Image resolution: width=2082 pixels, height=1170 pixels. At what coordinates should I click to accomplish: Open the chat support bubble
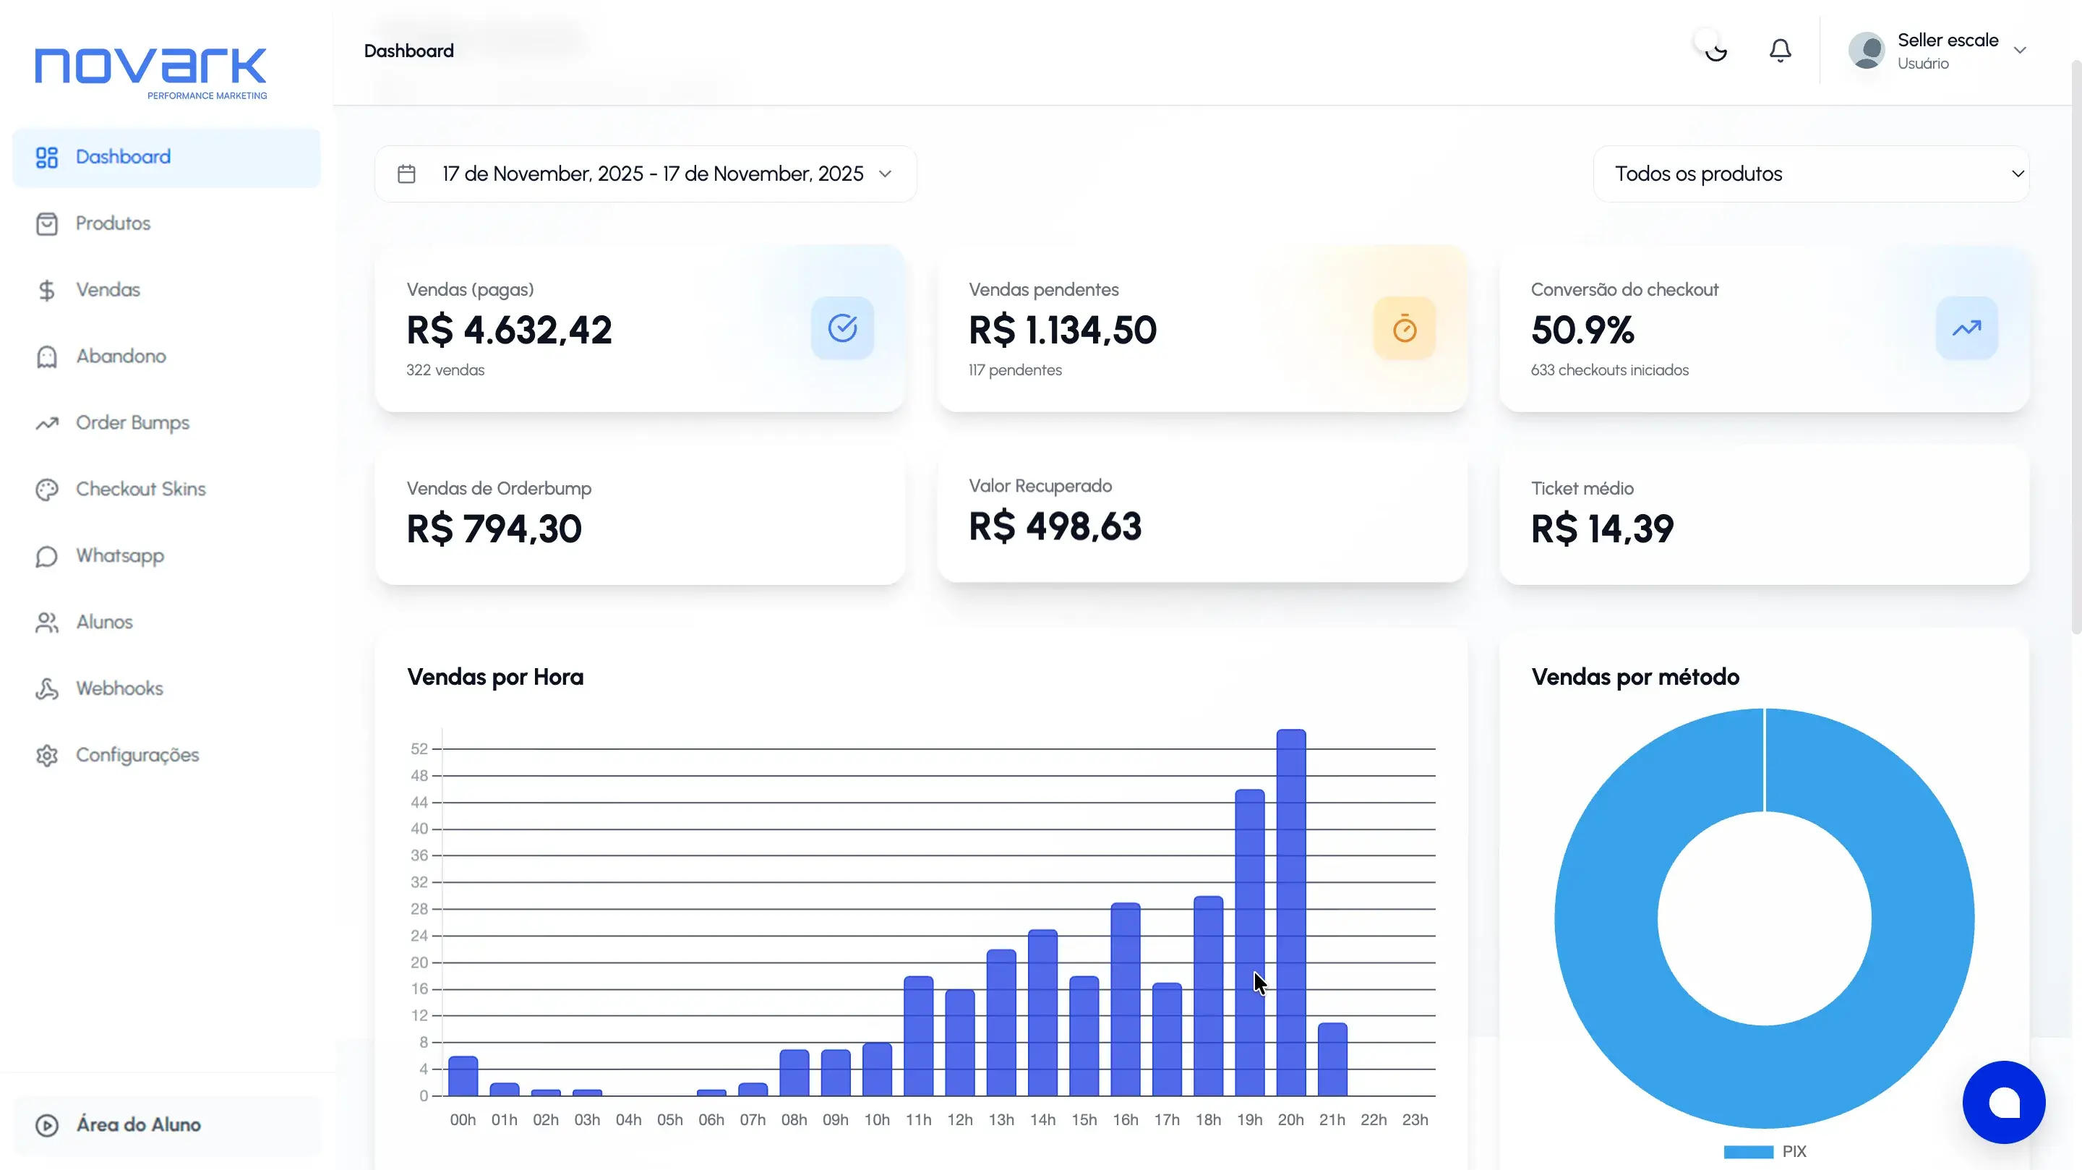[2004, 1102]
